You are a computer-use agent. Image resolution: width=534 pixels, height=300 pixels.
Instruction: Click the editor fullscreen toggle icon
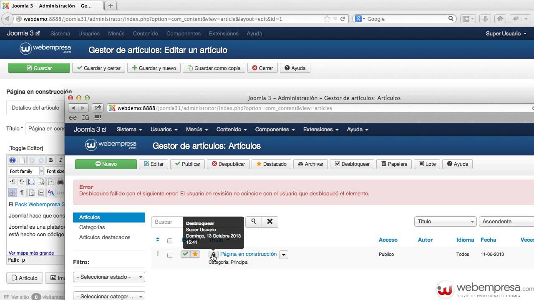[32, 182]
